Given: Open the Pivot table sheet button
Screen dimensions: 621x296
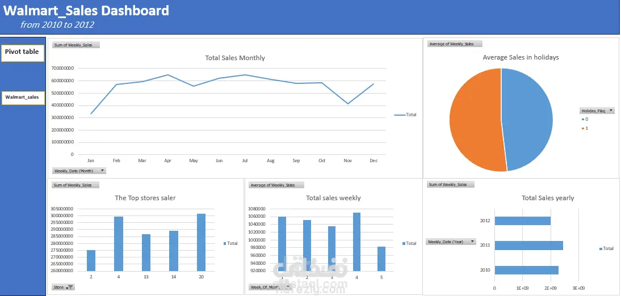Looking at the screenshot, I should pyautogui.click(x=23, y=53).
